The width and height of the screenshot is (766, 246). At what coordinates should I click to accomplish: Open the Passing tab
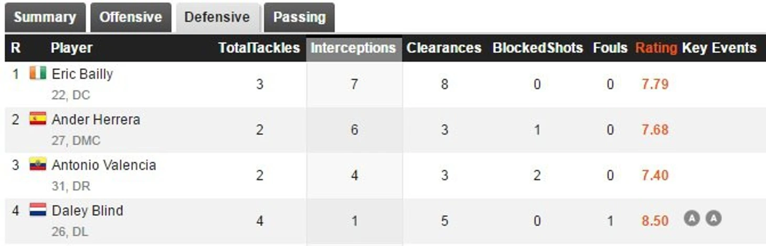pyautogui.click(x=299, y=17)
